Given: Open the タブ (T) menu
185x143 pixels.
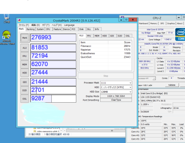Looking at the screenshot, I should point(46,25).
